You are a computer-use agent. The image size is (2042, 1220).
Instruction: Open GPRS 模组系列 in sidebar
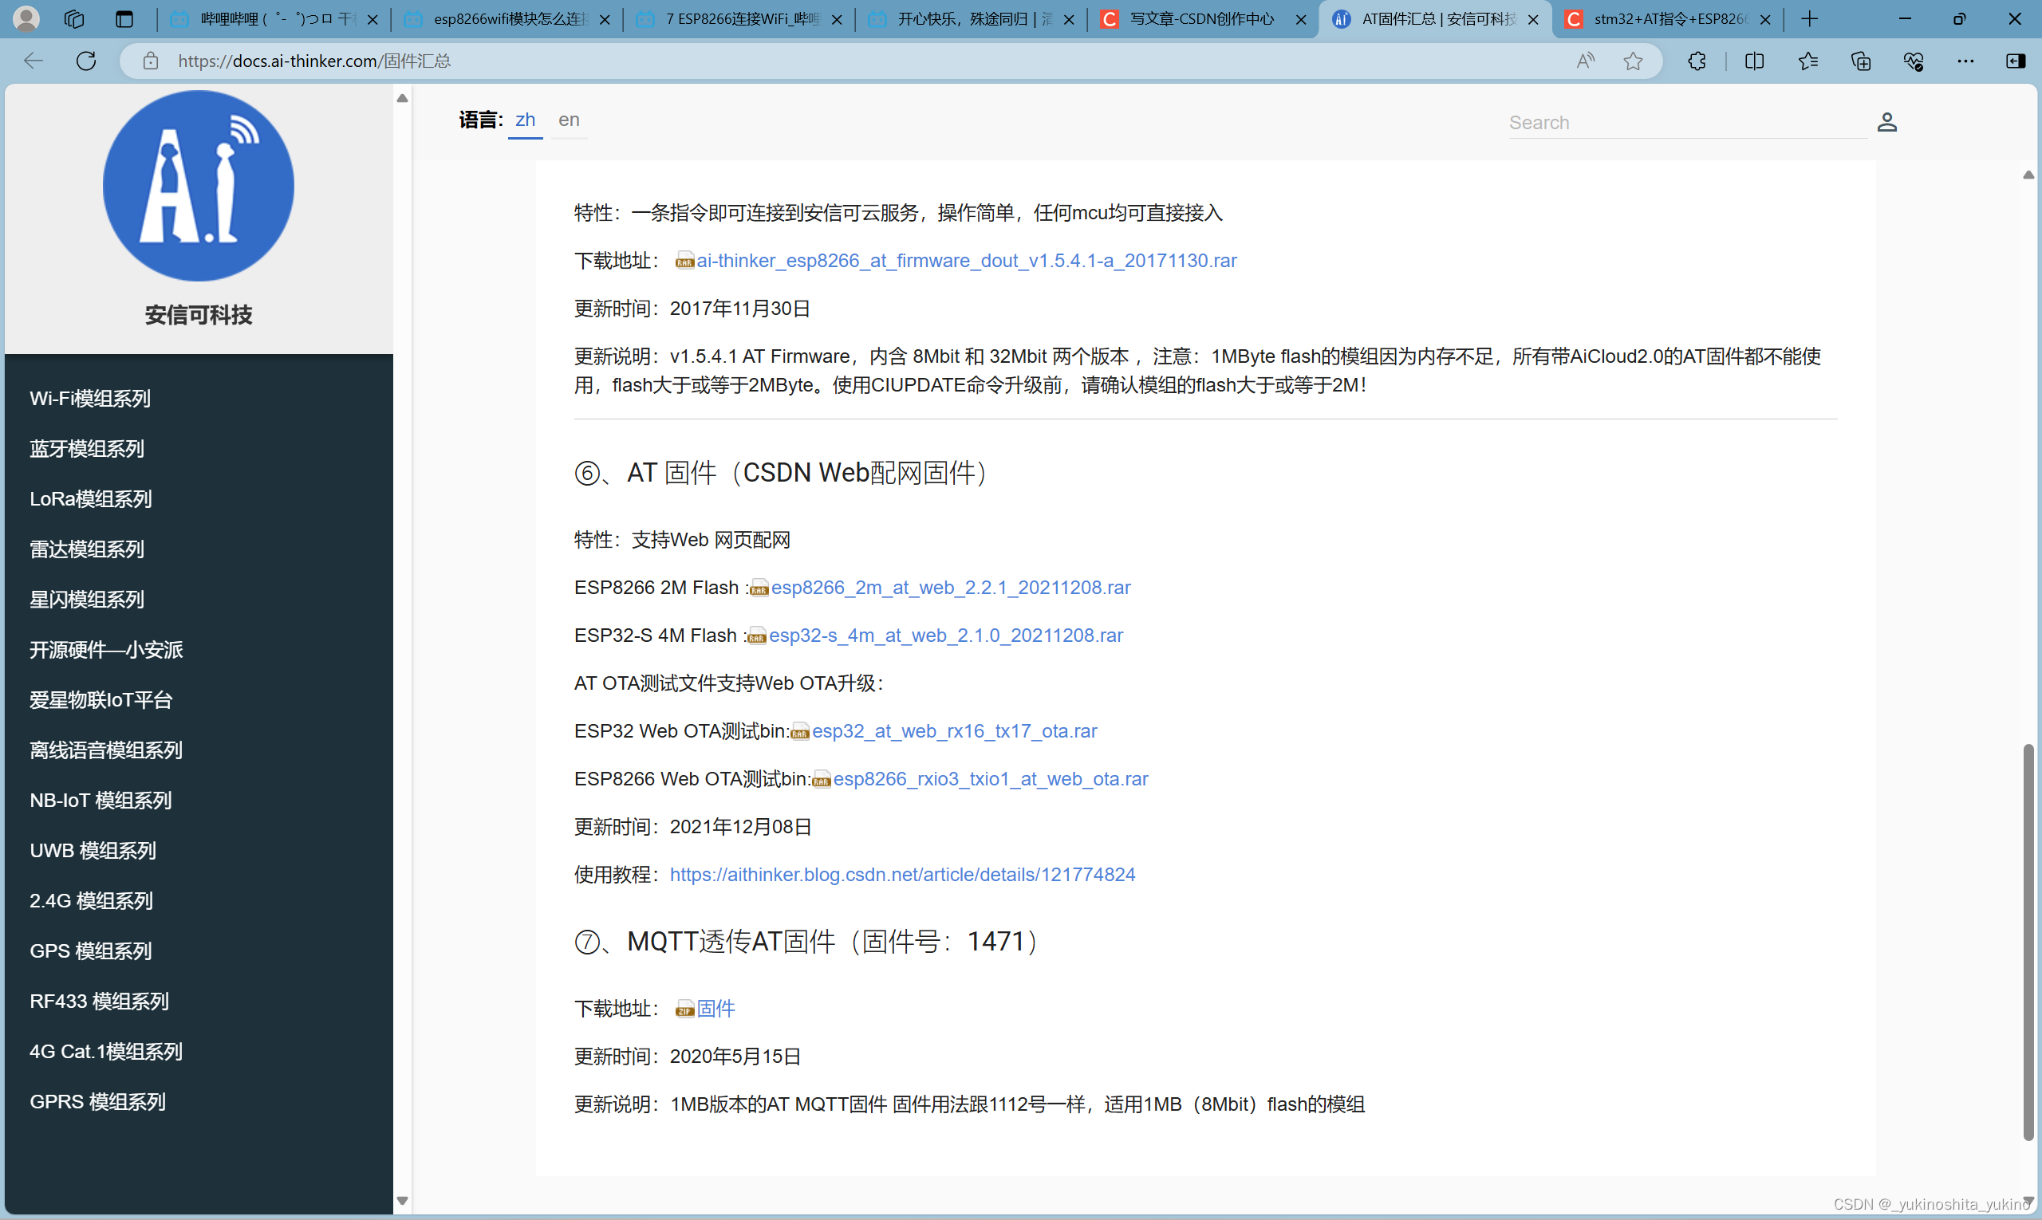pos(98,1102)
